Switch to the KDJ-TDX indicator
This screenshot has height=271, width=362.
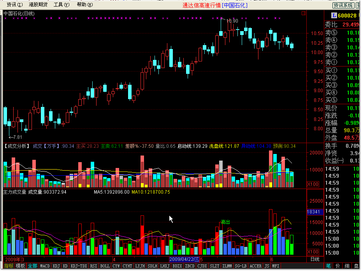click(x=79, y=266)
